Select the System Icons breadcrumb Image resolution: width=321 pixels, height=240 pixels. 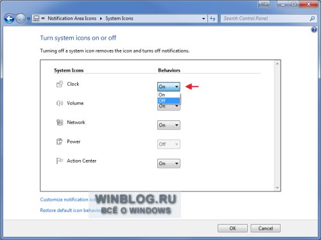(x=119, y=19)
